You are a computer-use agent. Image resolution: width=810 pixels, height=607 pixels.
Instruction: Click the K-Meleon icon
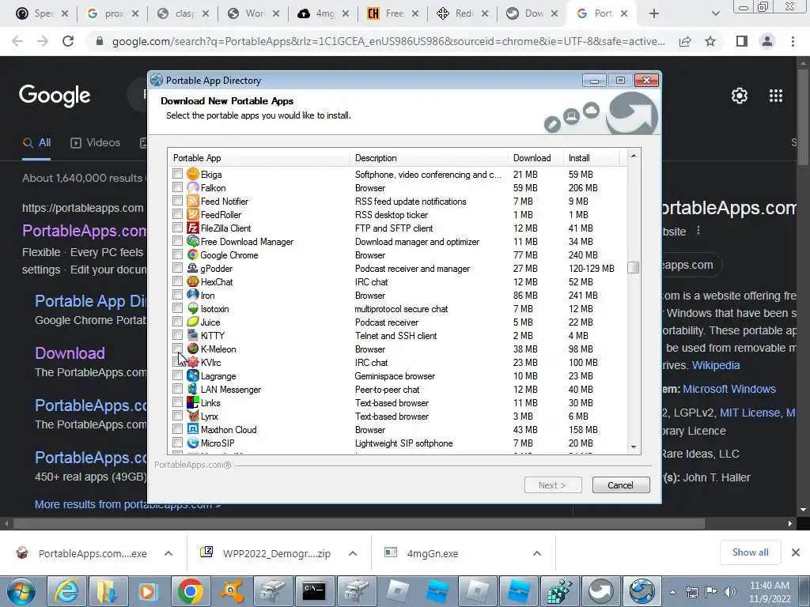tap(193, 349)
